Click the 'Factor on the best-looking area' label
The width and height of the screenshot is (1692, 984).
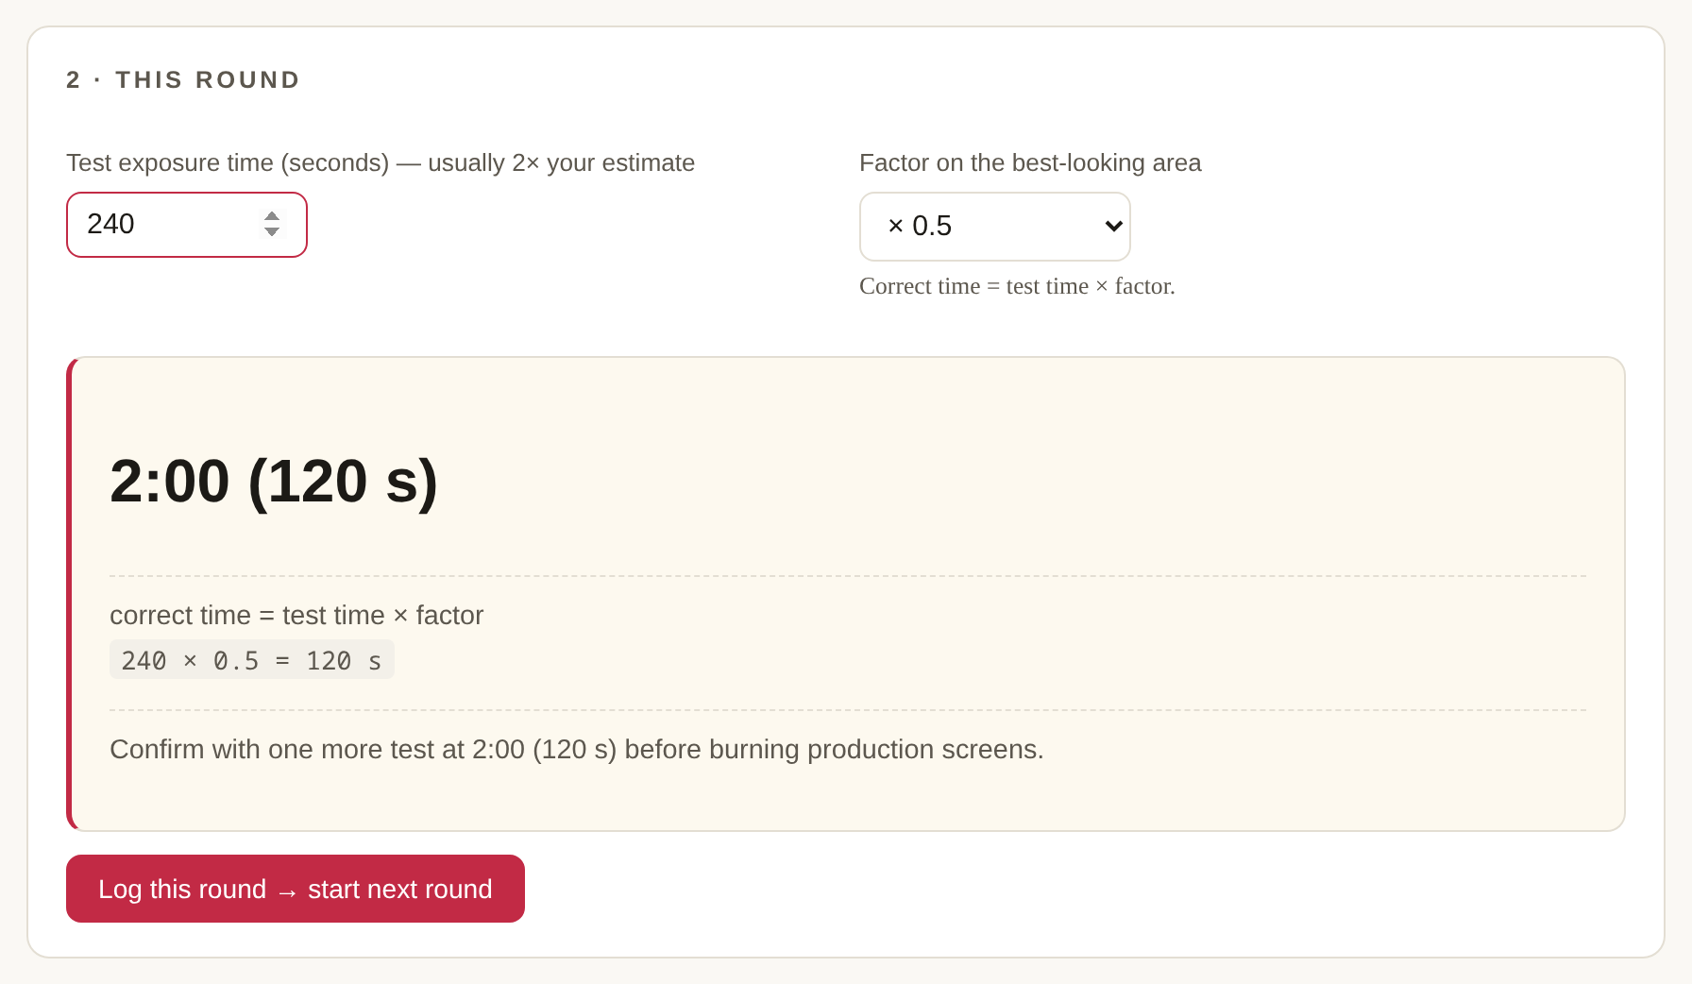pyautogui.click(x=1030, y=162)
